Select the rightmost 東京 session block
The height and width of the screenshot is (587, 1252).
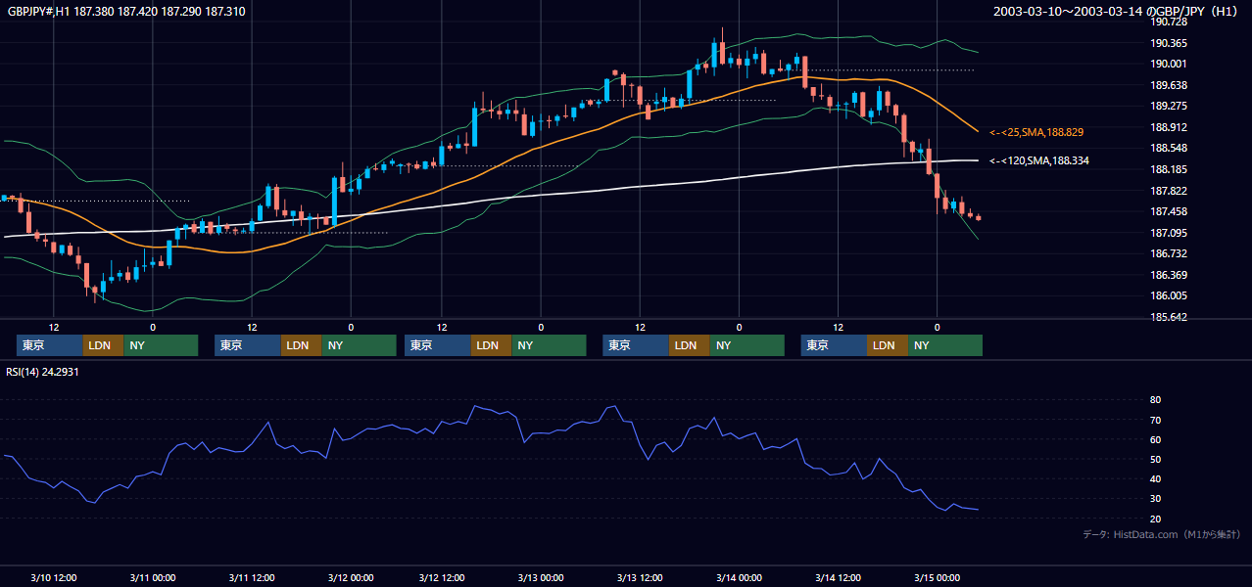pyautogui.click(x=835, y=345)
